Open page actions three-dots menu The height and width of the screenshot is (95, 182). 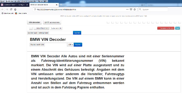coord(127,9)
